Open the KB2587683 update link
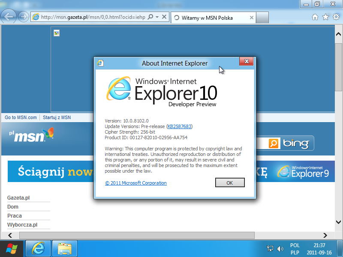343x257 pixels. (179, 126)
